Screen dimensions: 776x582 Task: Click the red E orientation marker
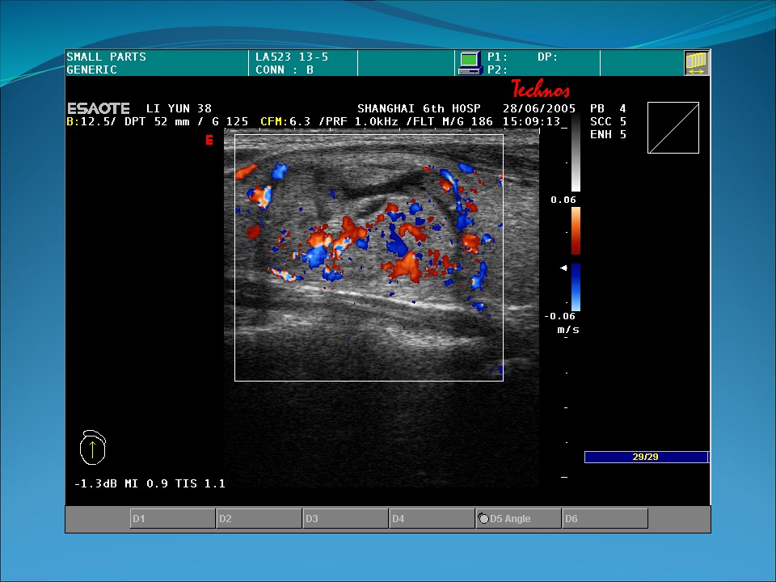[209, 140]
